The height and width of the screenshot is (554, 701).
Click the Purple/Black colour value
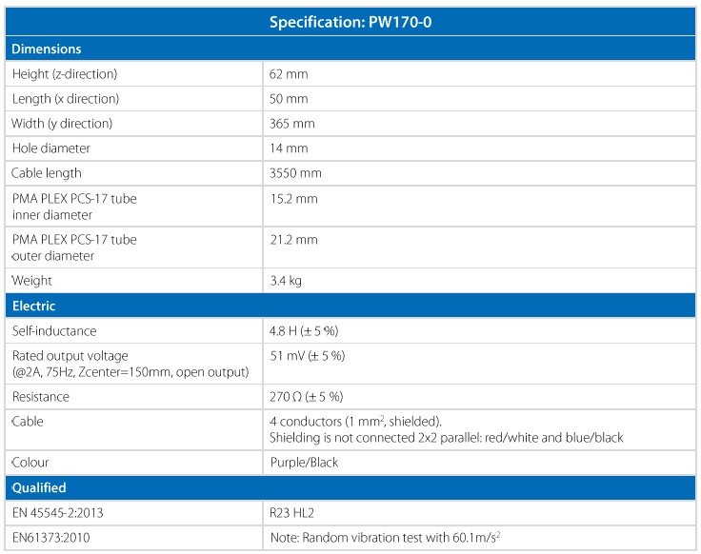(304, 463)
